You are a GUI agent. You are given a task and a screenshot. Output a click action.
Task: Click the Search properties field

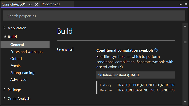(x=94, y=16)
